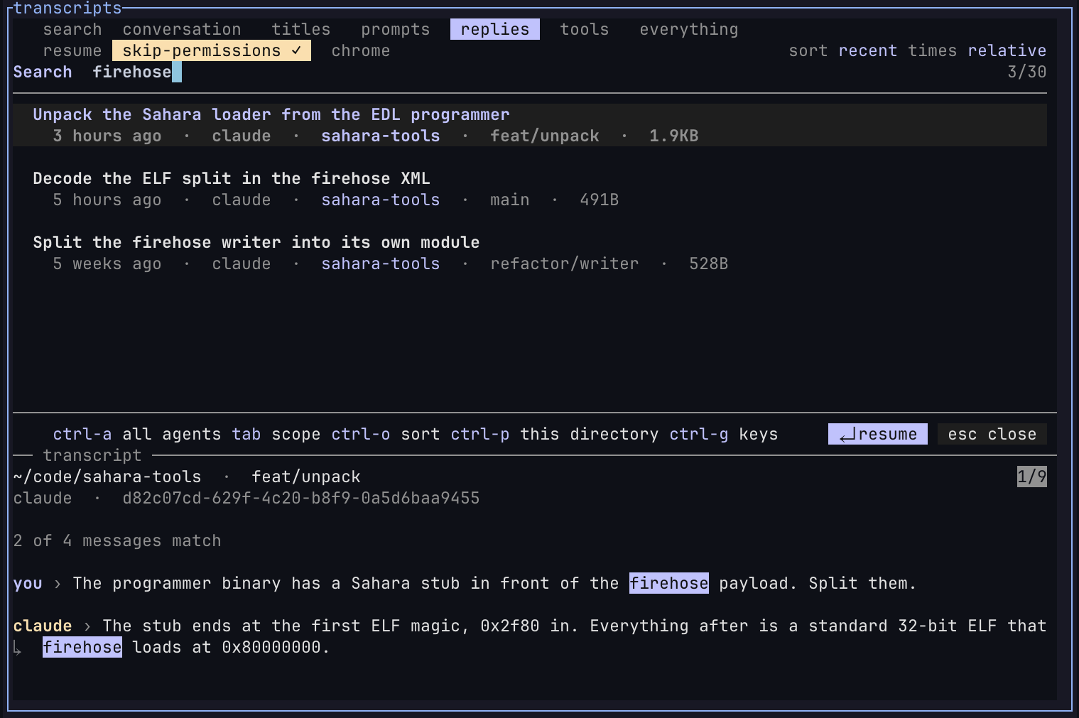Open 'Decode the ELF split' transcript result
The width and height of the screenshot is (1079, 718).
click(x=530, y=189)
